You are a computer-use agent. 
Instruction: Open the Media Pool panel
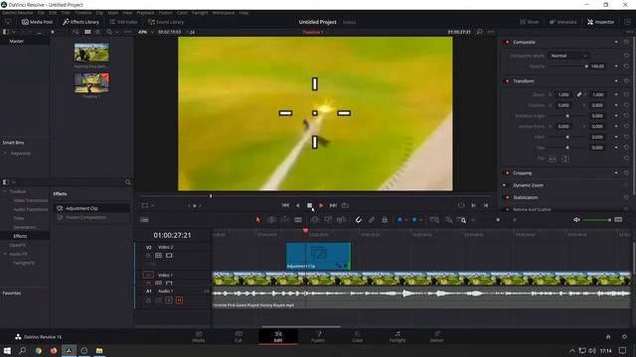pos(37,22)
